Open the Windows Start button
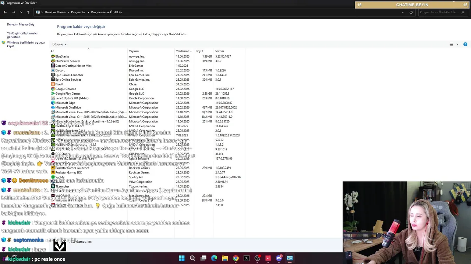 click(x=181, y=258)
